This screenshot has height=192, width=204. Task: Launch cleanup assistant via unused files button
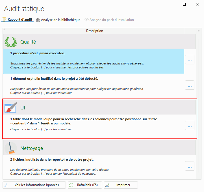pos(190,166)
